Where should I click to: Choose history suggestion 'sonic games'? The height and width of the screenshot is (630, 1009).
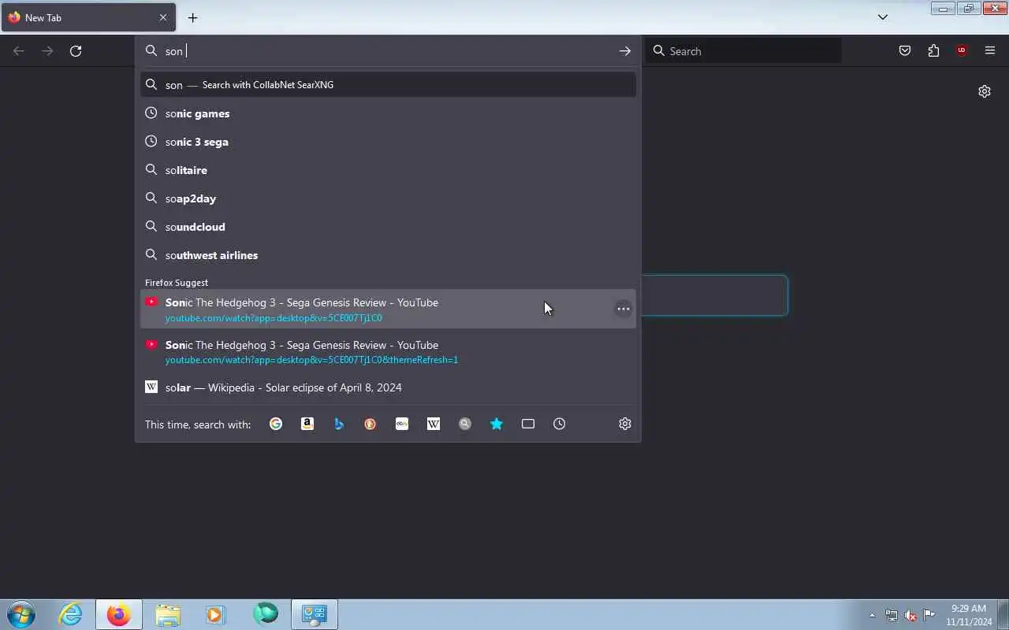point(388,113)
